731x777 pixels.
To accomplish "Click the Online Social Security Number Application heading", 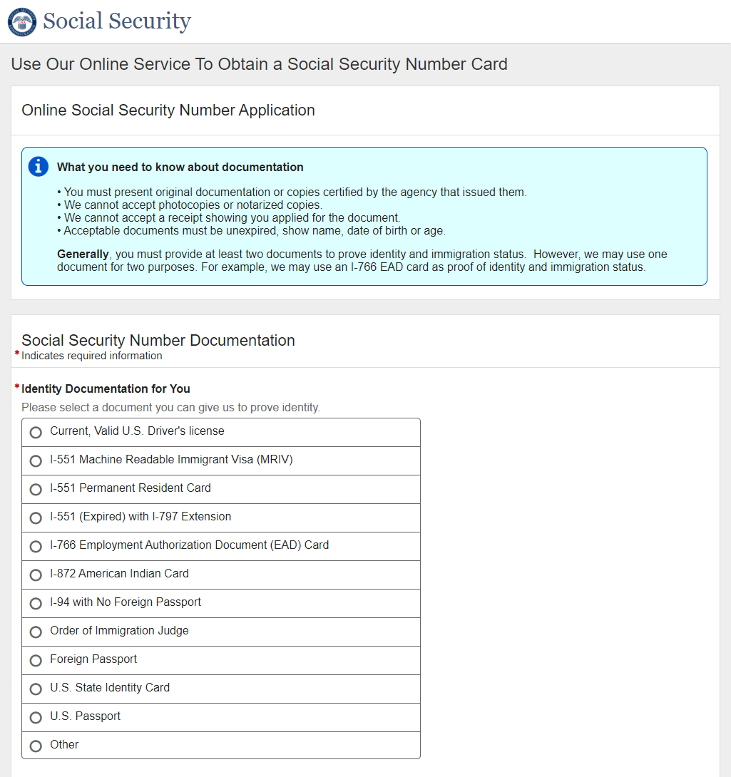I will pos(168,110).
